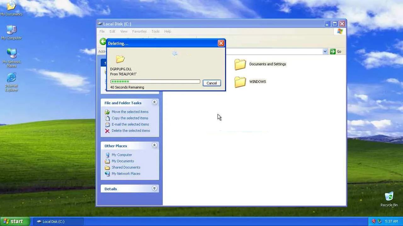Click the '40 Seconds Remaining' text
Image resolution: width=403 pixels, height=226 pixels.
pos(127,87)
